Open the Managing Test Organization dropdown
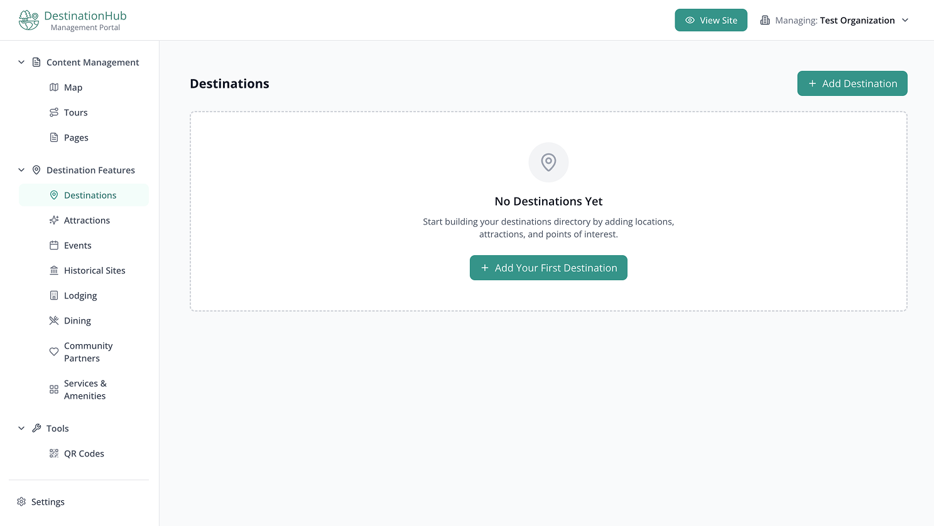Viewport: 934px width, 526px height. 835,21
